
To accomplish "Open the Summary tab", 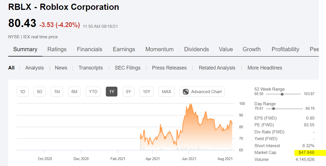I will point(25,49).
